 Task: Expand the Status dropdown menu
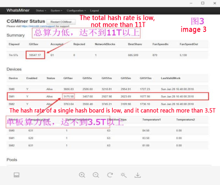41,10
